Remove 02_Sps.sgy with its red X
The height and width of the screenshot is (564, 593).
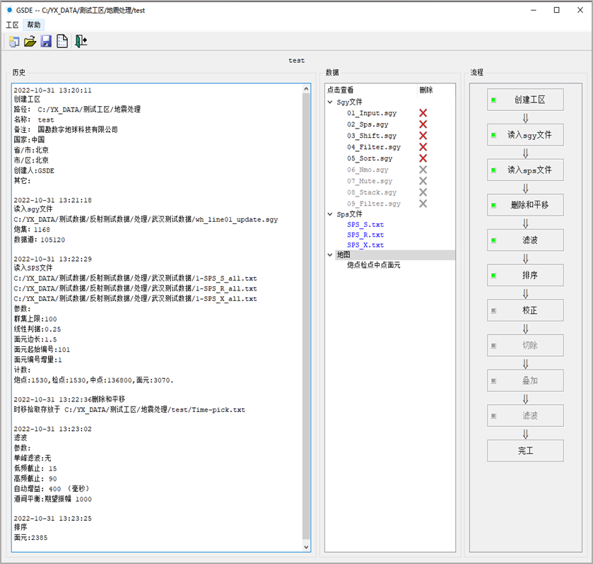tap(423, 124)
